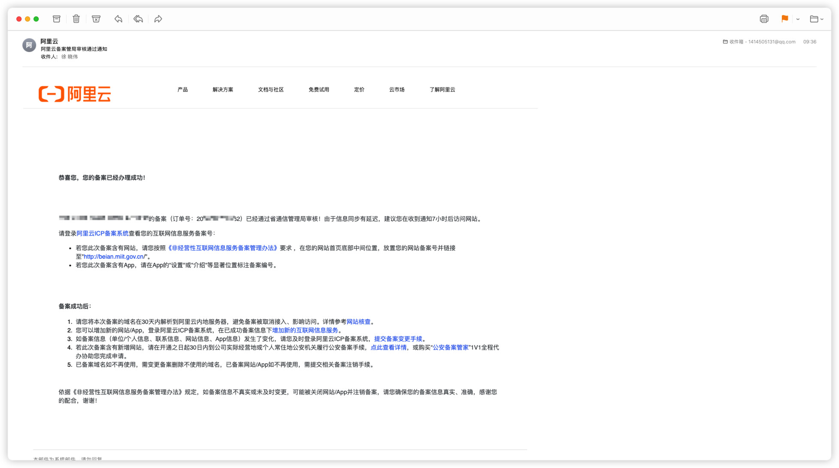The width and height of the screenshot is (839, 468).
Task: Open the 网站核查 reference link
Action: click(x=358, y=322)
